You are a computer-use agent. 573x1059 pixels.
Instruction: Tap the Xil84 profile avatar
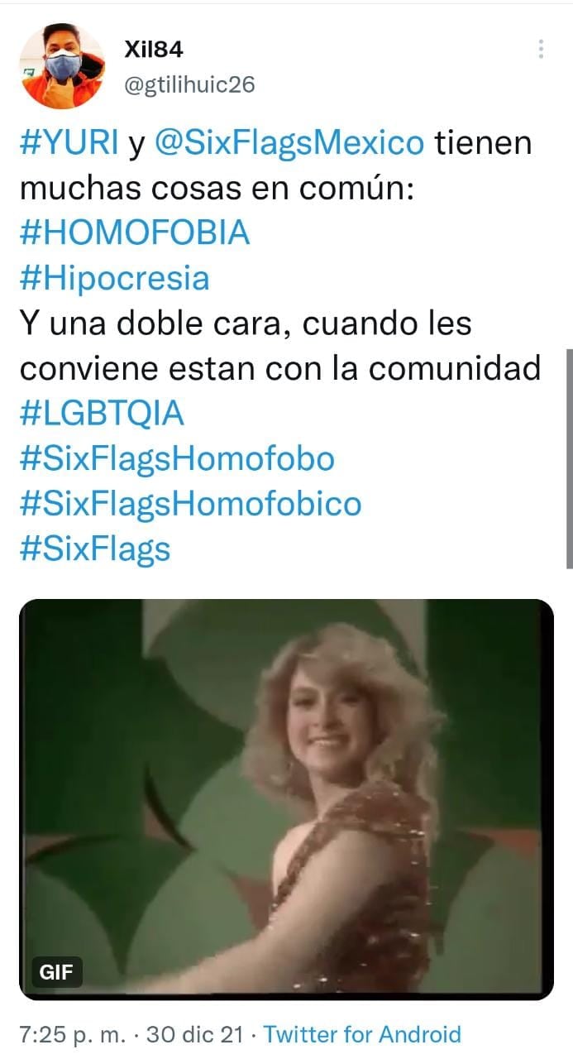click(62, 66)
